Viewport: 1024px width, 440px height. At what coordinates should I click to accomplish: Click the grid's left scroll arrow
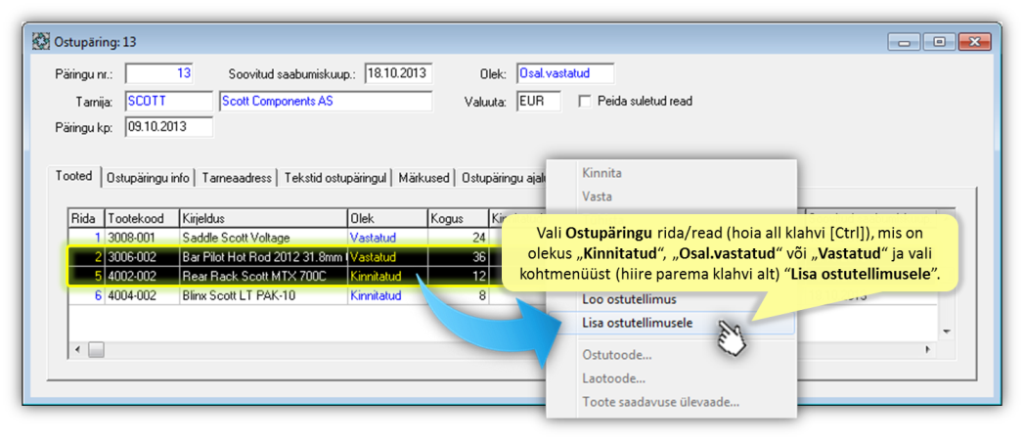tap(78, 349)
